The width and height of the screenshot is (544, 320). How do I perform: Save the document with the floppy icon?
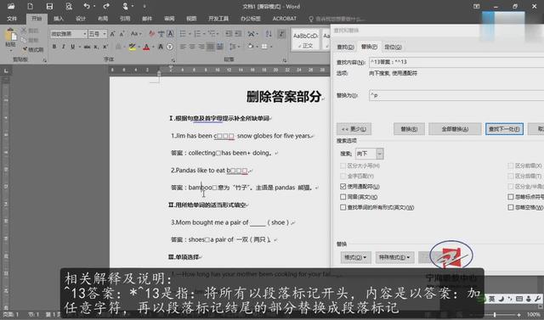49,6
